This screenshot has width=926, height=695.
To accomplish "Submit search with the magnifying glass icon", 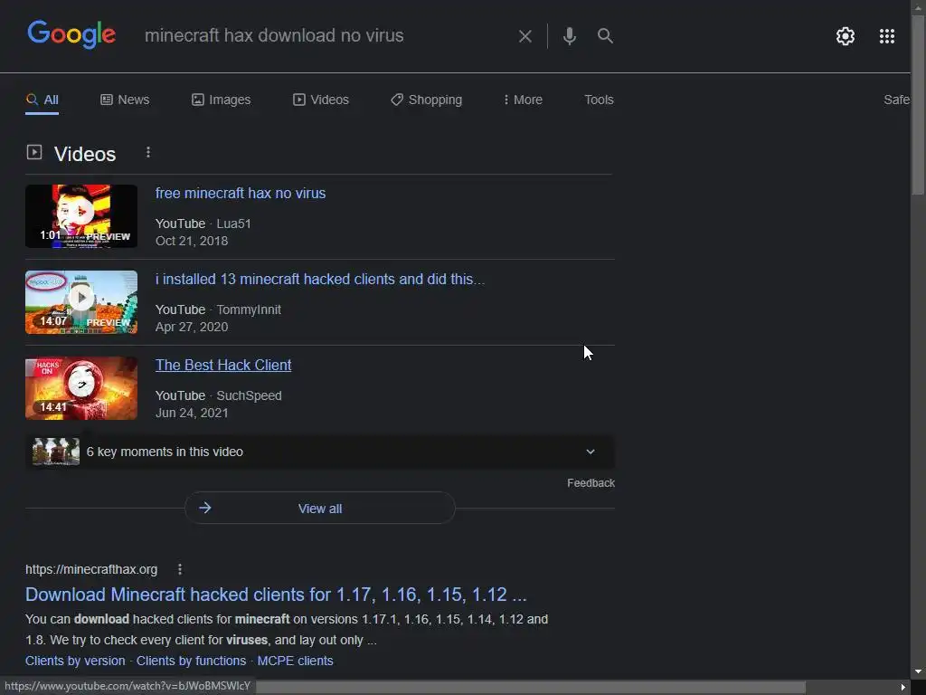I will pyautogui.click(x=605, y=36).
